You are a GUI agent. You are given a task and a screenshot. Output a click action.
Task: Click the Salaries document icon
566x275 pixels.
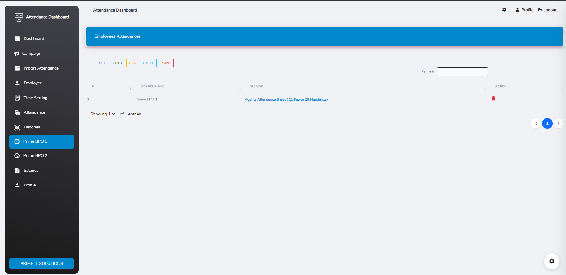coord(17,171)
